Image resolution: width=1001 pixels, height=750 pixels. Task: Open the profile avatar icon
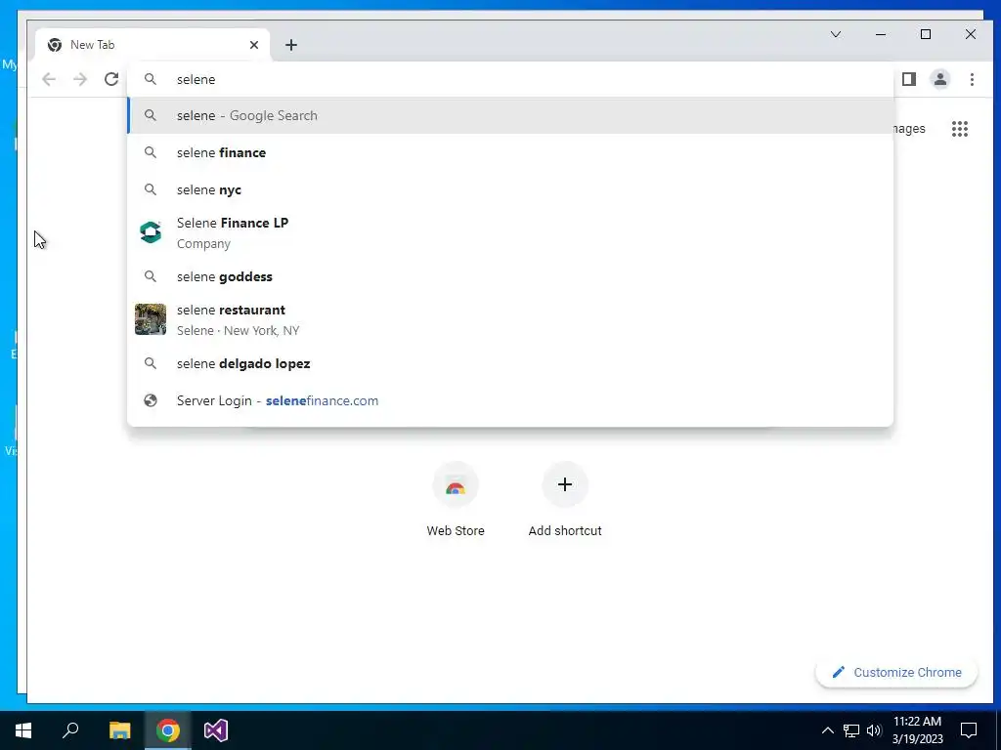939,79
